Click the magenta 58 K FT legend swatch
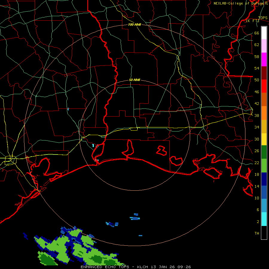The image size is (269, 269). pyautogui.click(x=264, y=59)
